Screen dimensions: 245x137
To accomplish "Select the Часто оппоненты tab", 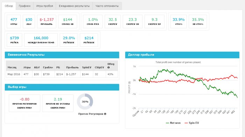I will coord(107,6).
